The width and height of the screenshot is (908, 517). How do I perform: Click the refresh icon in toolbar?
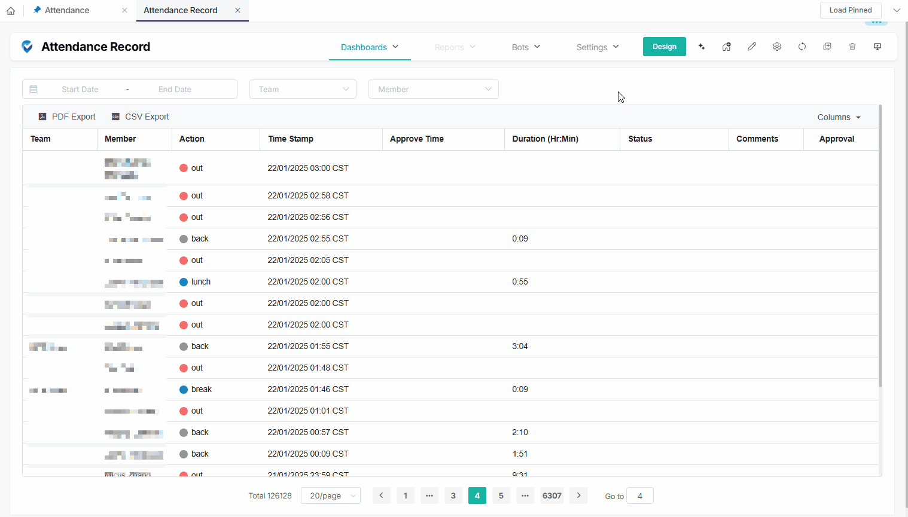(x=802, y=47)
